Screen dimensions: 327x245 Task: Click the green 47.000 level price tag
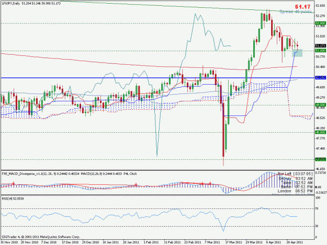pyautogui.click(x=321, y=159)
